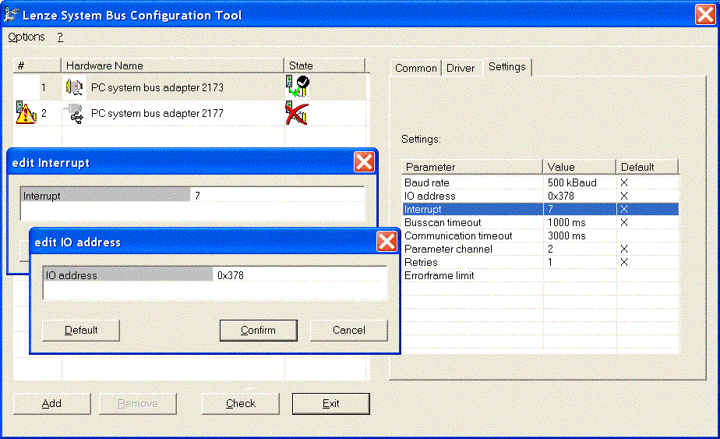Click the Exit button
Image resolution: width=720 pixels, height=439 pixels.
pos(330,403)
